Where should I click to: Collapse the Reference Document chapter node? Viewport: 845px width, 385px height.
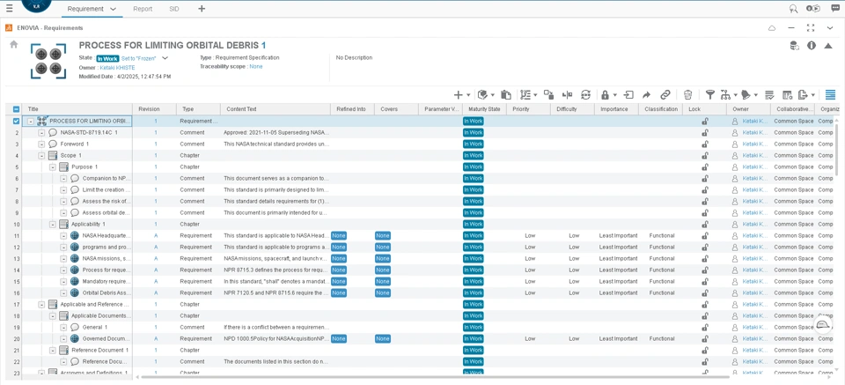point(52,351)
